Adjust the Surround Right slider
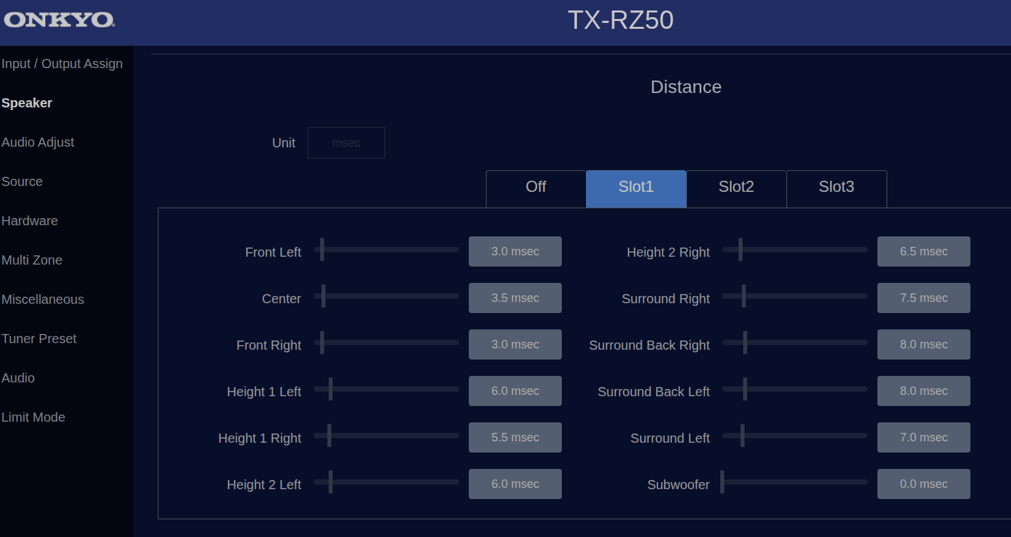This screenshot has width=1011, height=537. [795, 296]
